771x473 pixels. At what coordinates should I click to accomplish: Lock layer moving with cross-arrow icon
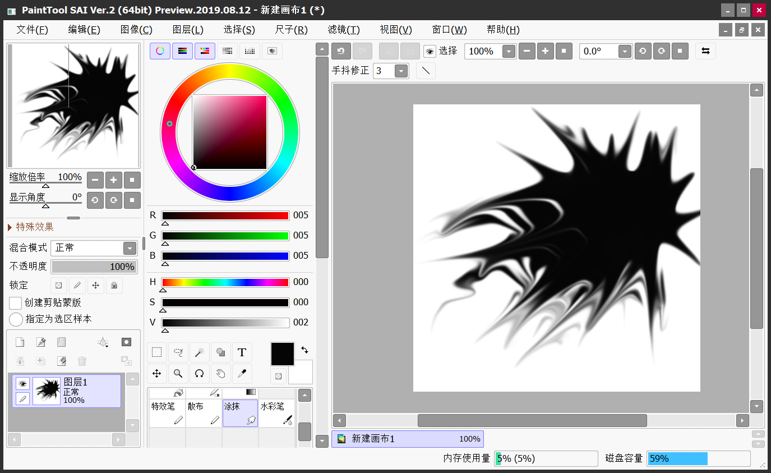pos(95,285)
